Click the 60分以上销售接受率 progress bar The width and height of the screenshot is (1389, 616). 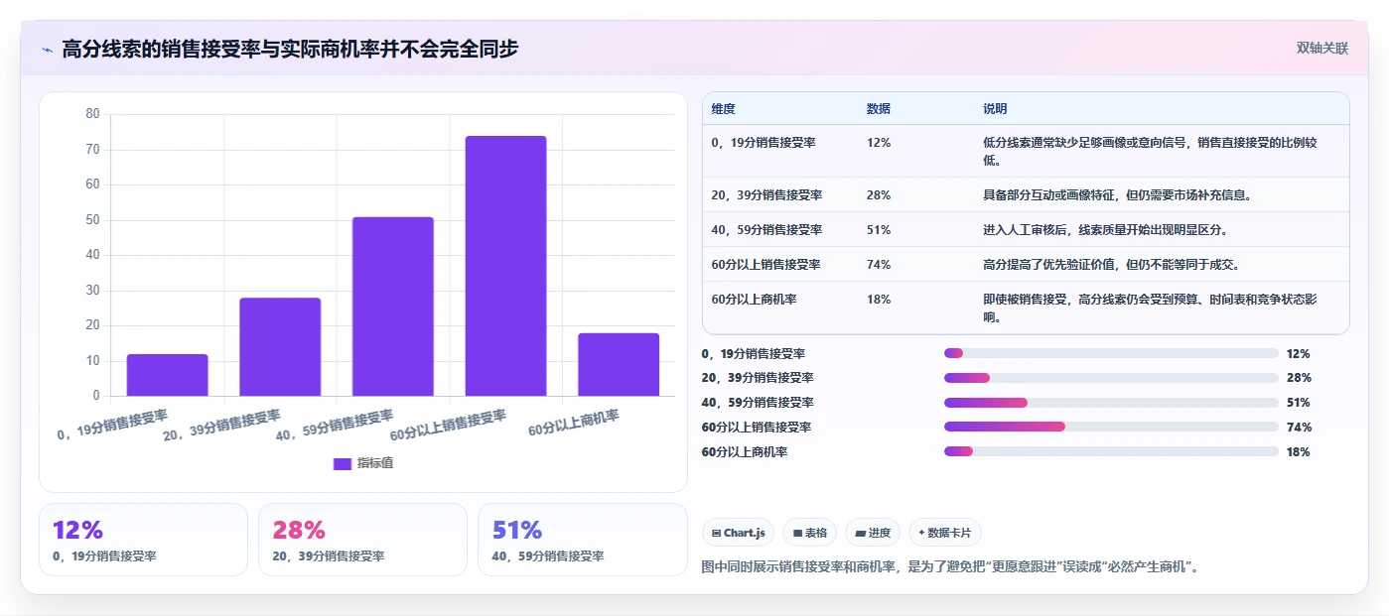point(1111,427)
